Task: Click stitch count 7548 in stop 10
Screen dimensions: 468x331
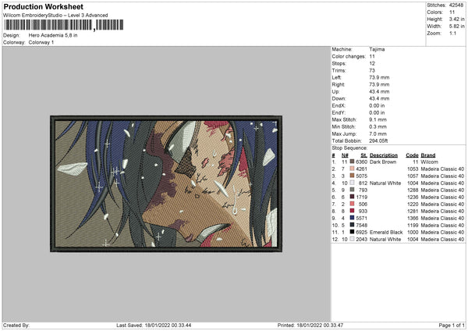Action: click(x=361, y=226)
